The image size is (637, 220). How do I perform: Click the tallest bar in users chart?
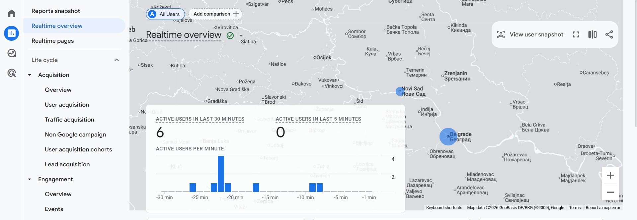pos(221,174)
